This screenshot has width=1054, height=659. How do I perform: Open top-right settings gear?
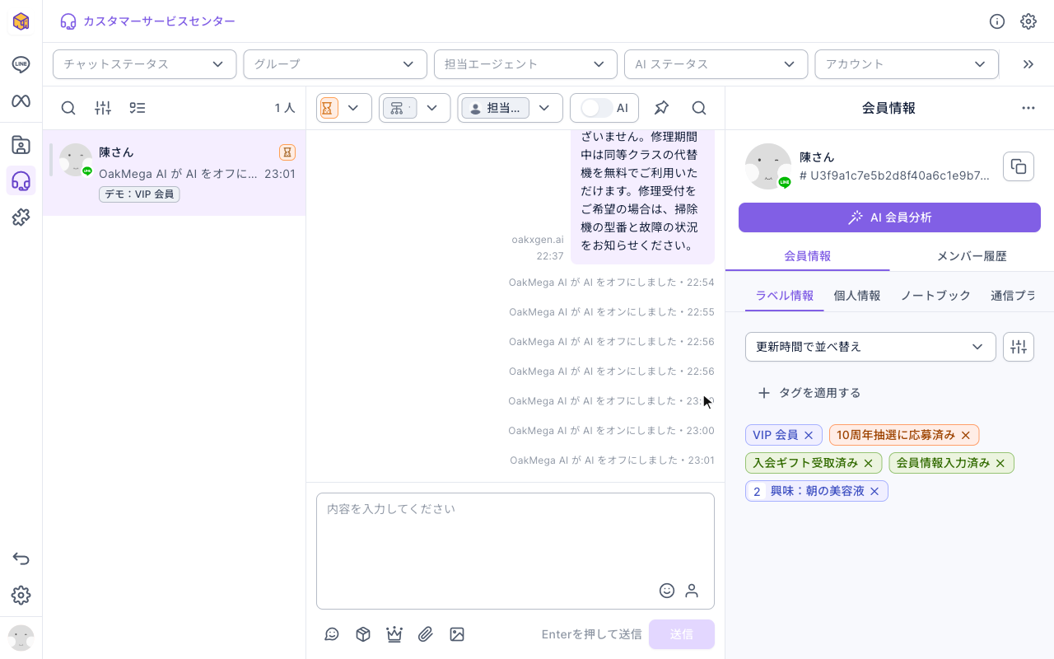pos(1028,21)
